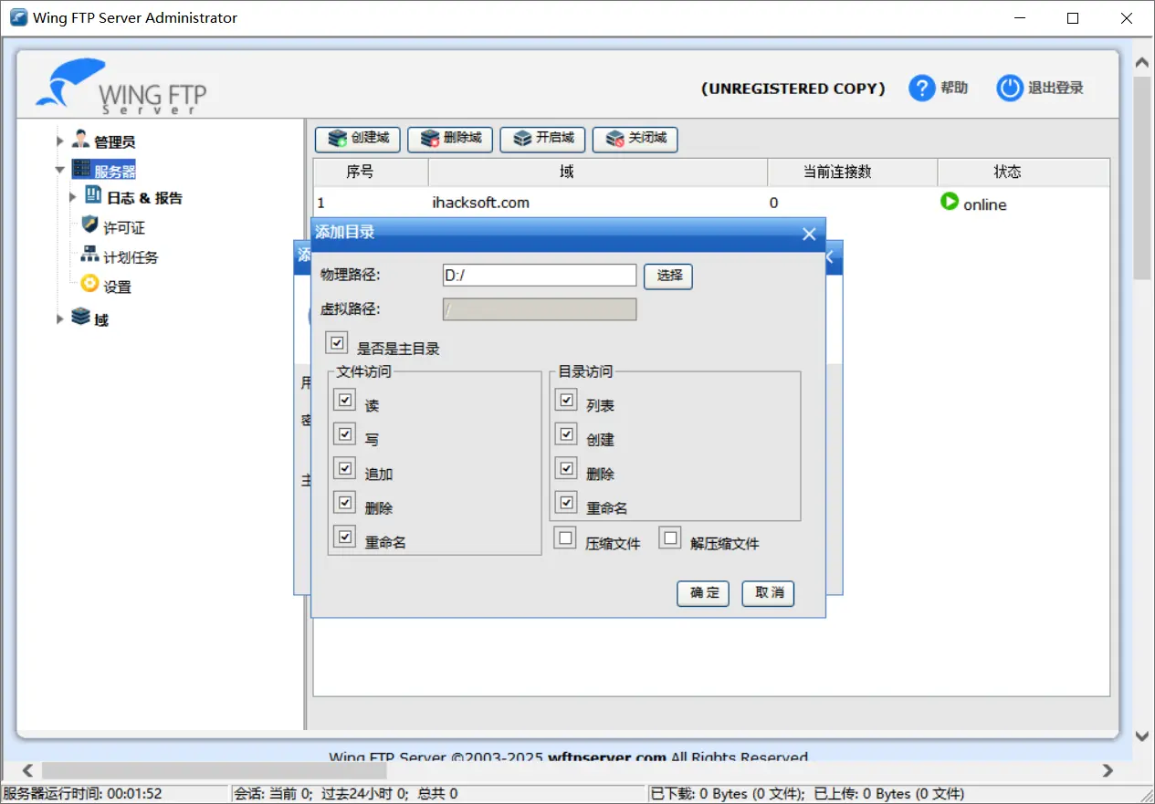The height and width of the screenshot is (804, 1155).
Task: Uncheck 删除 under 文件访问
Action: tap(344, 503)
